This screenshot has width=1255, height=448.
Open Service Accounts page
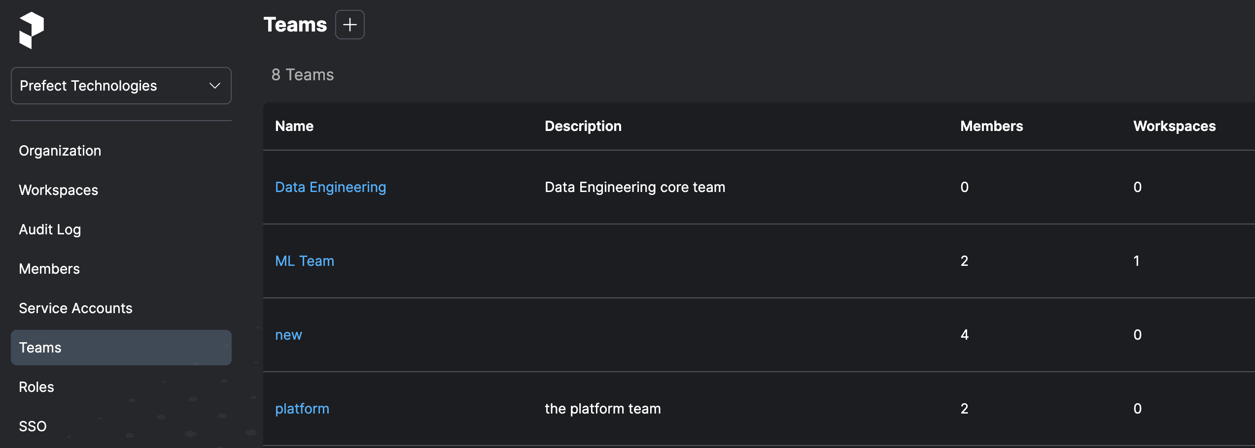click(75, 308)
